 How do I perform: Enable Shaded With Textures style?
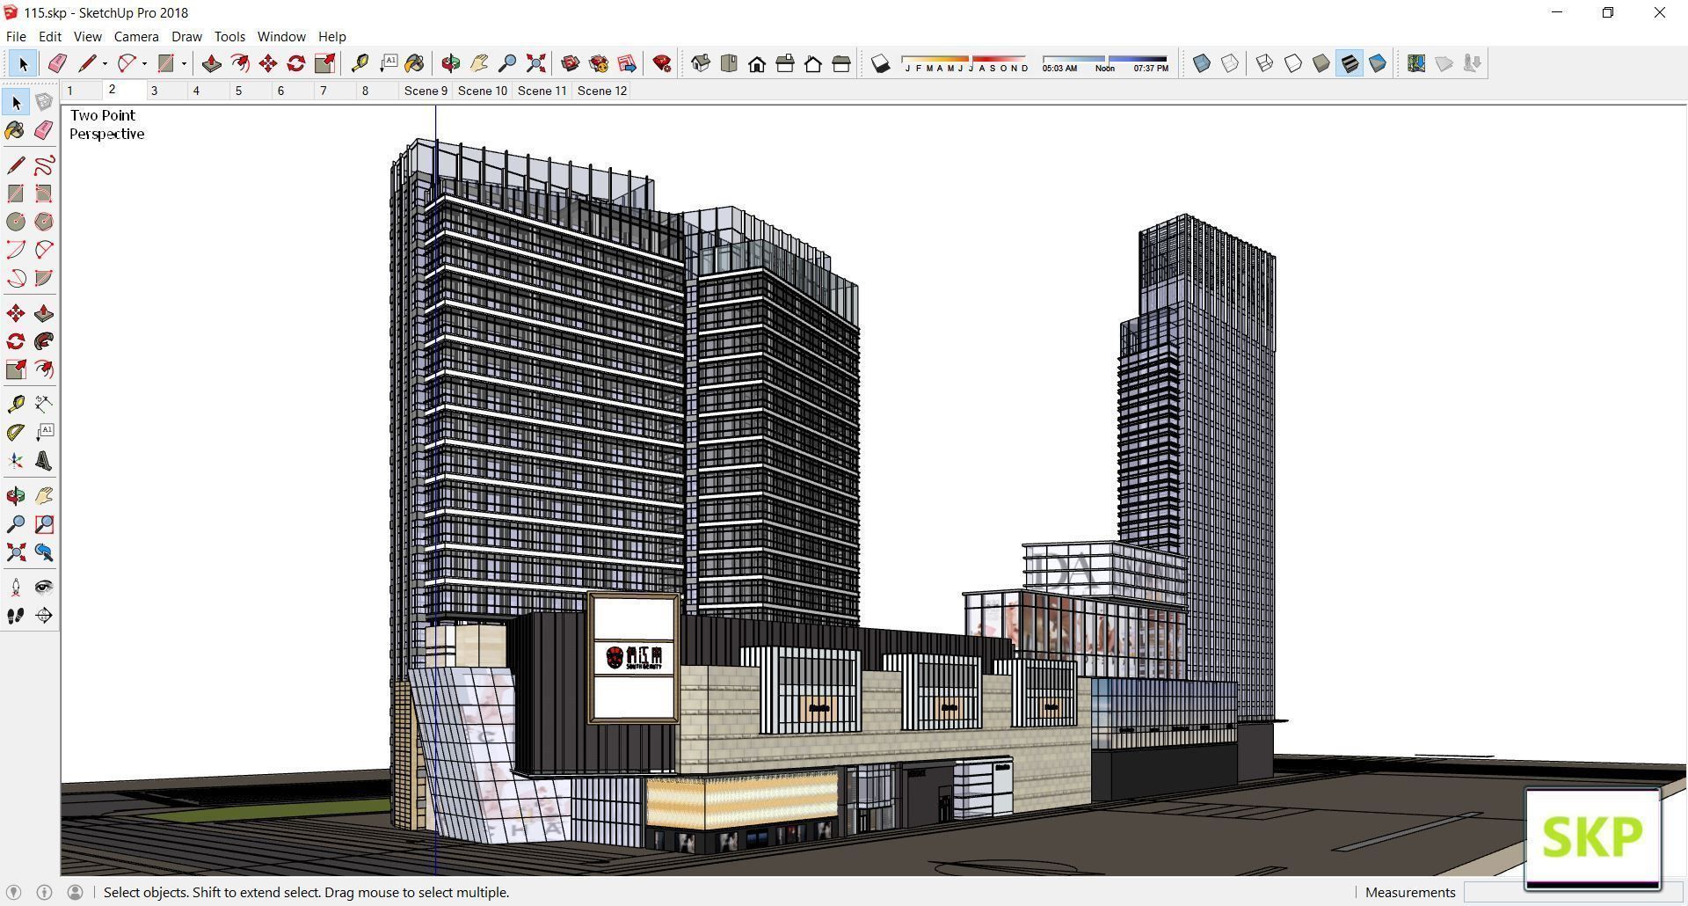click(x=1350, y=63)
